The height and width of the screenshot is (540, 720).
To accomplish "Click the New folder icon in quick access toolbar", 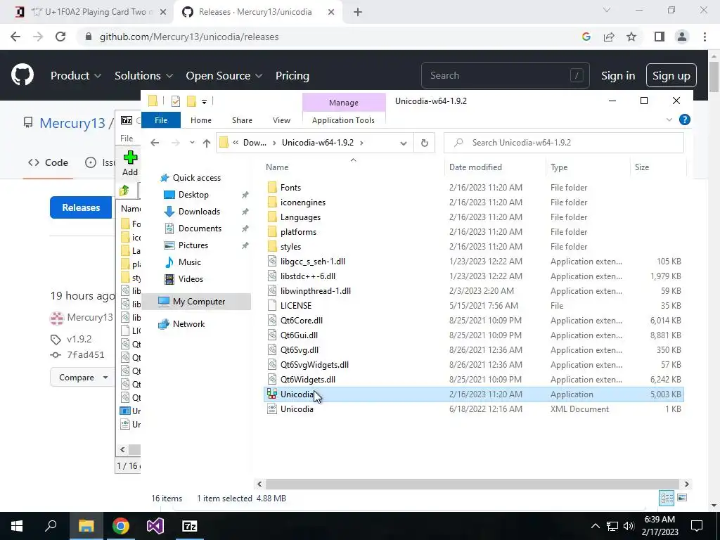I will (x=191, y=101).
